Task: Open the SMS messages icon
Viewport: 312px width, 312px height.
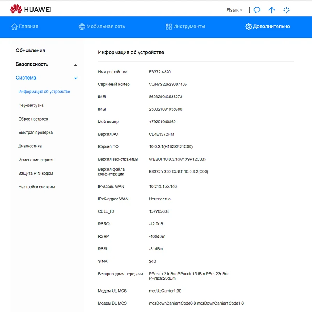Action: pyautogui.click(x=257, y=10)
